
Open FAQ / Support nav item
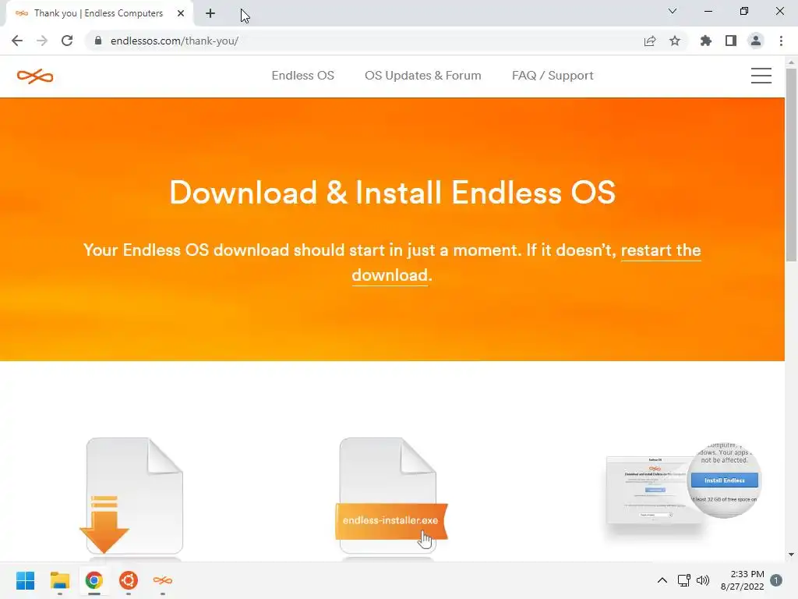click(553, 76)
